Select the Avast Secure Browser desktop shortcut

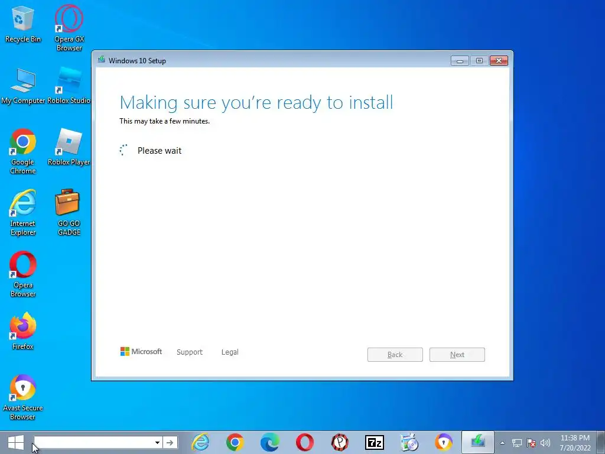[23, 397]
